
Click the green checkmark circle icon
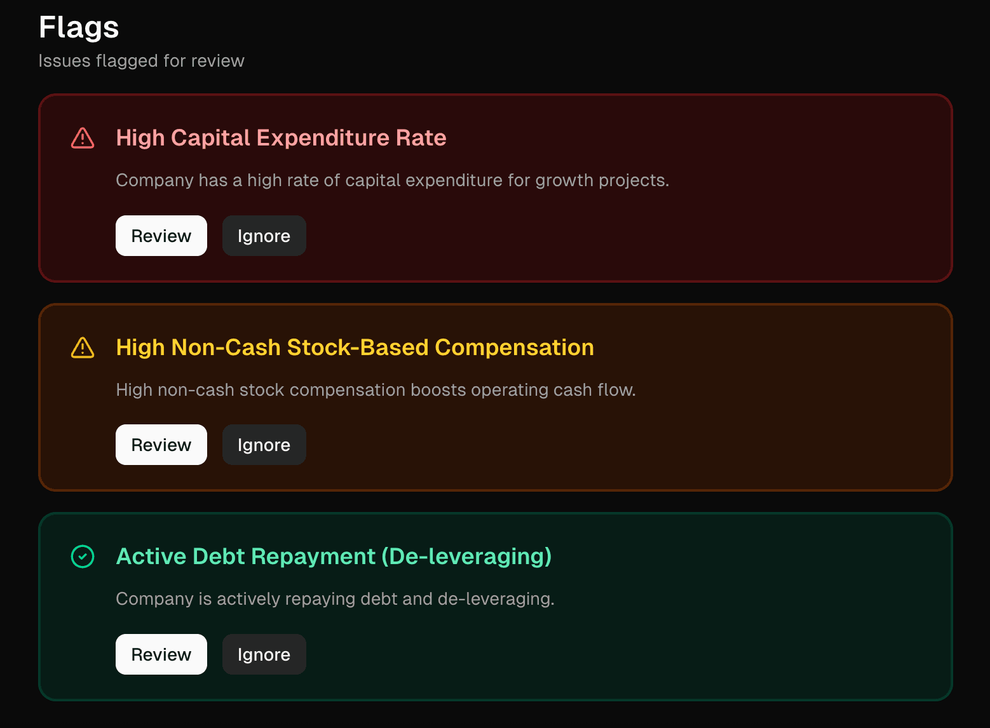pyautogui.click(x=83, y=556)
